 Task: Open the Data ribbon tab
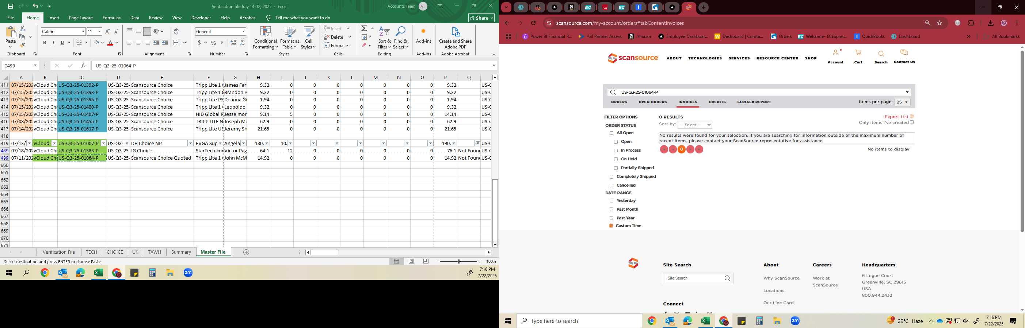click(x=135, y=18)
